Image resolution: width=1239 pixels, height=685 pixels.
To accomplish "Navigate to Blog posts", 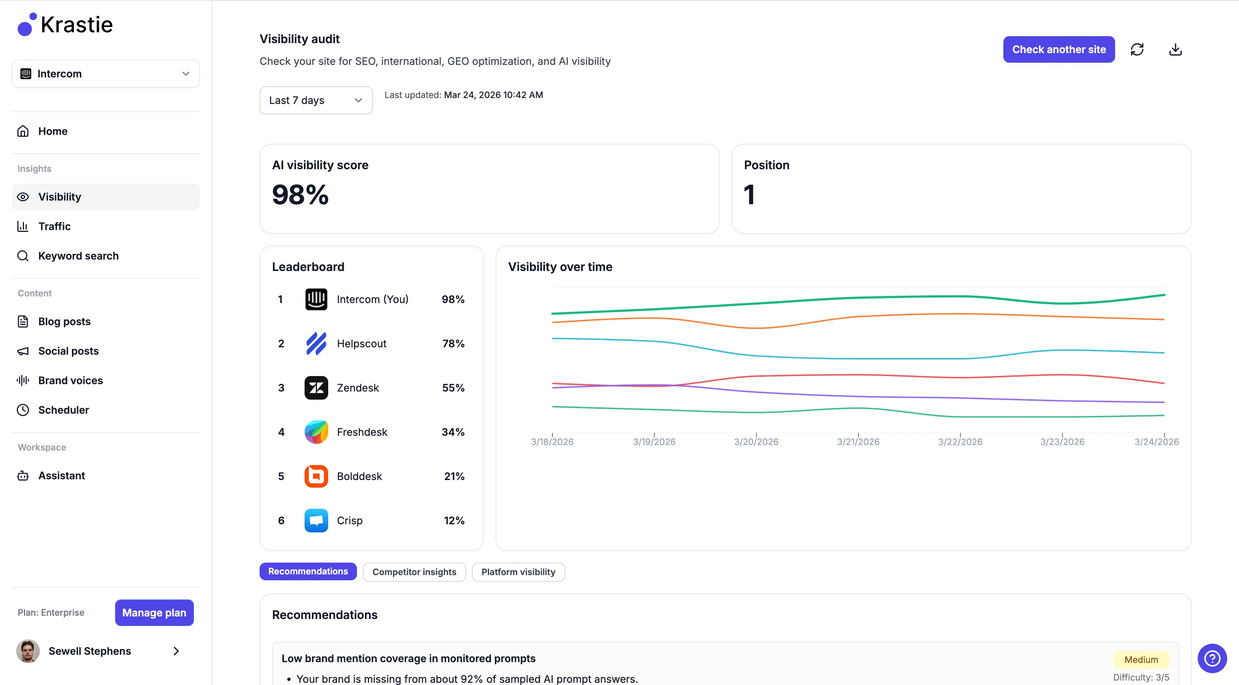I will 106,321.
